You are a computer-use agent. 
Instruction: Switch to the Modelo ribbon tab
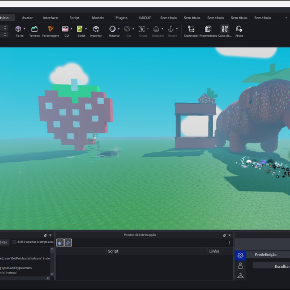(x=98, y=18)
